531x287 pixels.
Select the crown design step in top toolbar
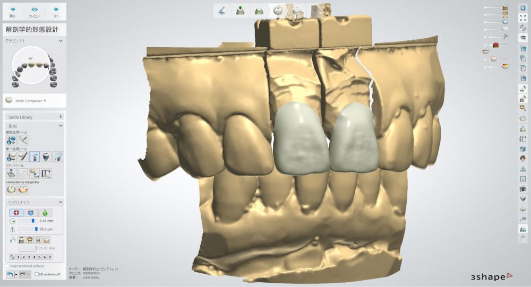click(x=277, y=11)
